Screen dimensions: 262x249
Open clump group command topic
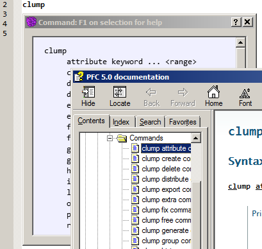click(166, 241)
